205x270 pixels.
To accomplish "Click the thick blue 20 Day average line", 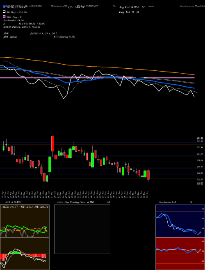I will click(97, 79).
